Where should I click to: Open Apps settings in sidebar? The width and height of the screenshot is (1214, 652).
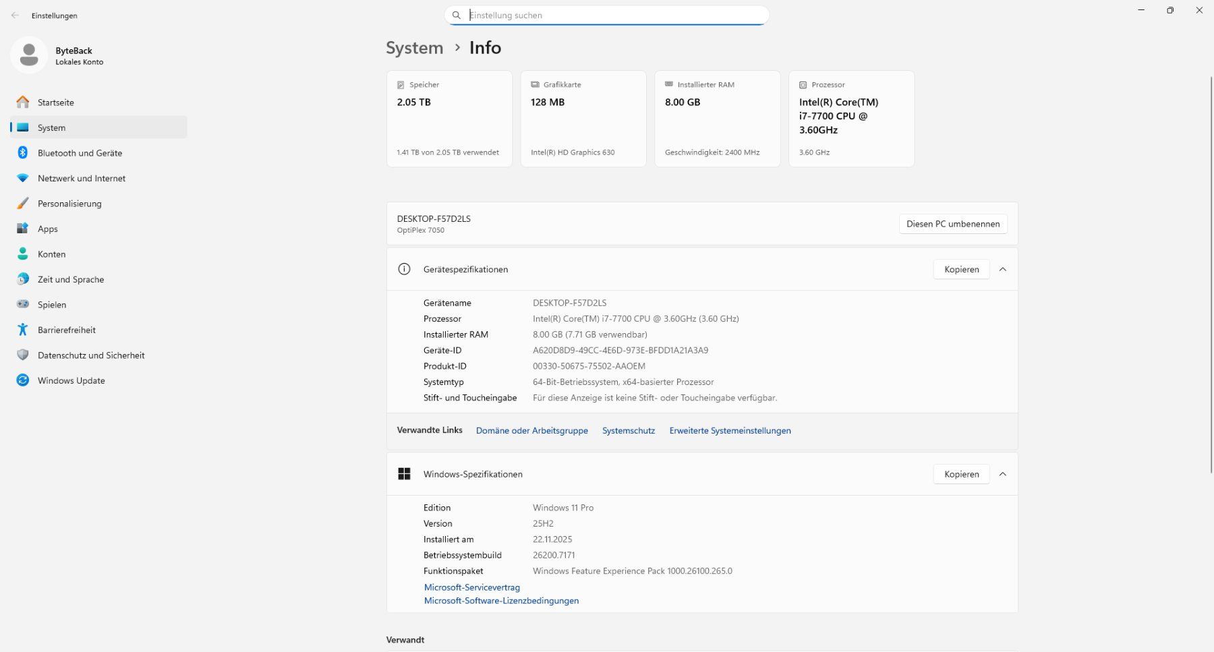[x=98, y=229]
